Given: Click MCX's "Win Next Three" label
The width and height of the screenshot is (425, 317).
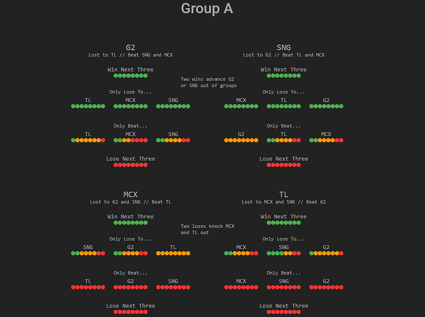Looking at the screenshot, I should (131, 217).
